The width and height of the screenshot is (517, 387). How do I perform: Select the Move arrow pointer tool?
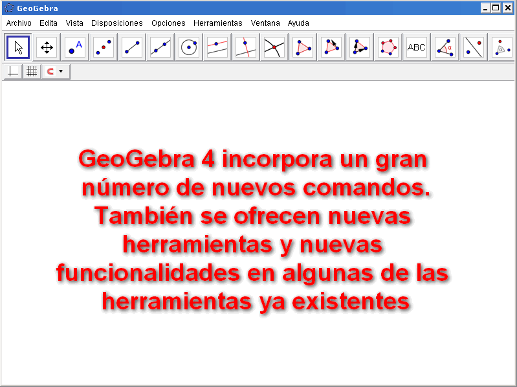pyautogui.click(x=18, y=47)
